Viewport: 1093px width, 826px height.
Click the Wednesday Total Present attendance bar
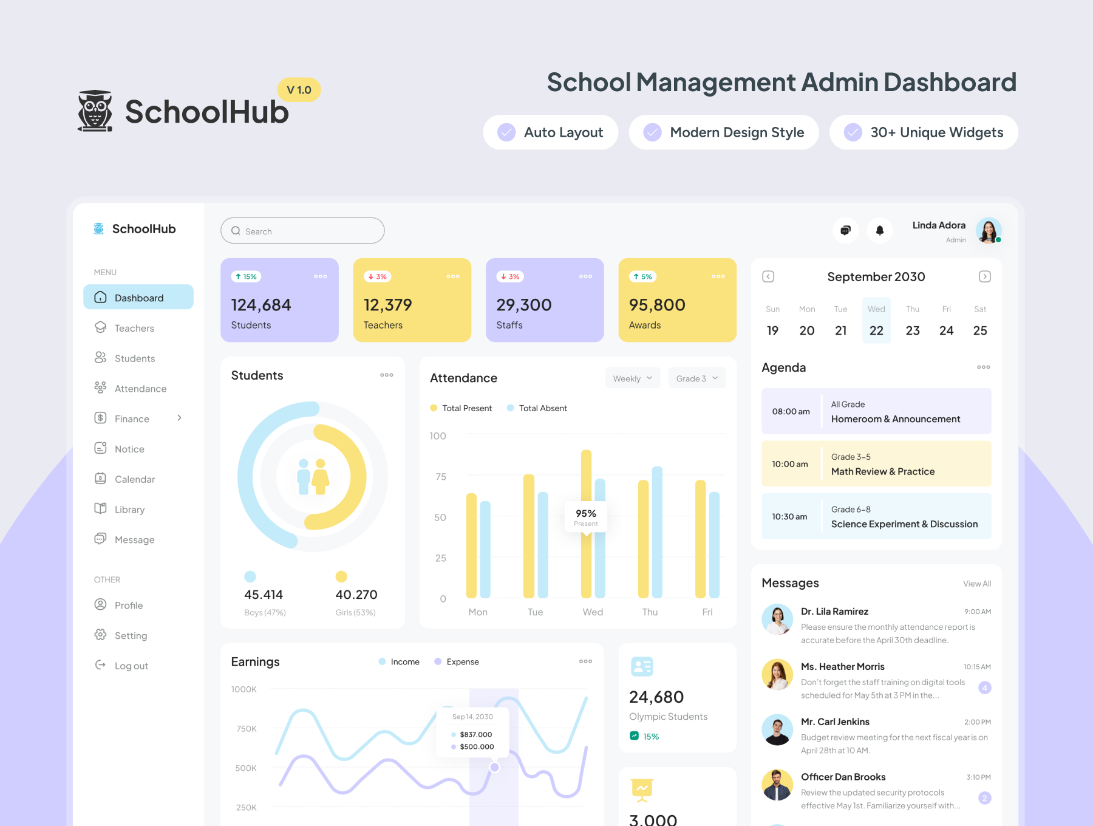586,524
